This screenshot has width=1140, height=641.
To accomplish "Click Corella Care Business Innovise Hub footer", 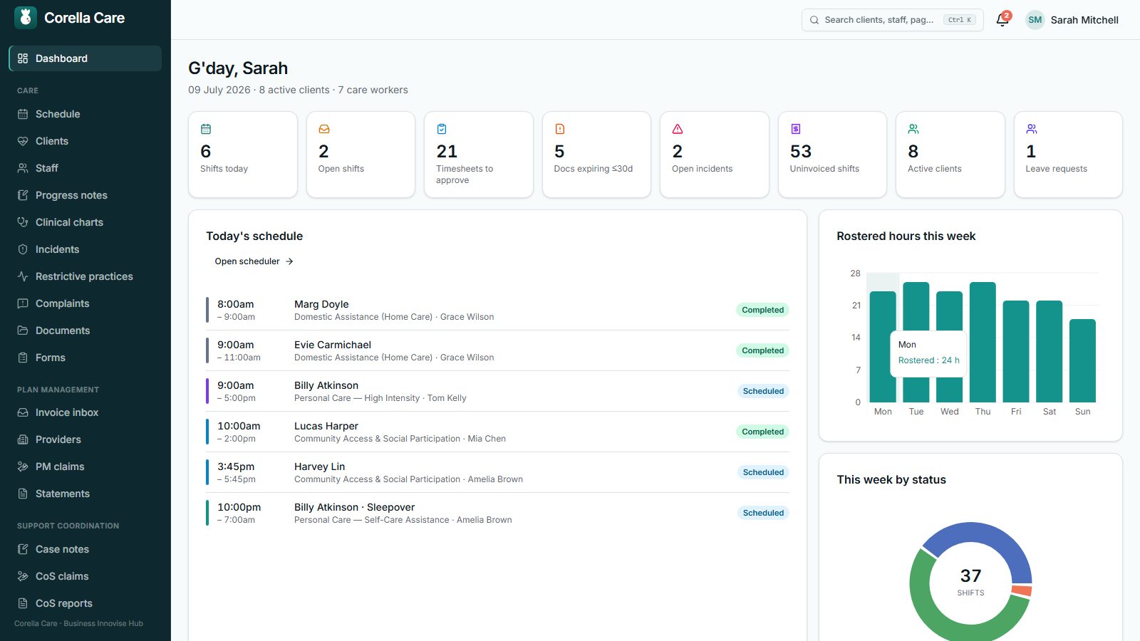I will (x=78, y=623).
